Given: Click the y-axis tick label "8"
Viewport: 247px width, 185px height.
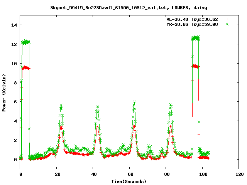Looking at the screenshot, I should (x=15, y=83).
